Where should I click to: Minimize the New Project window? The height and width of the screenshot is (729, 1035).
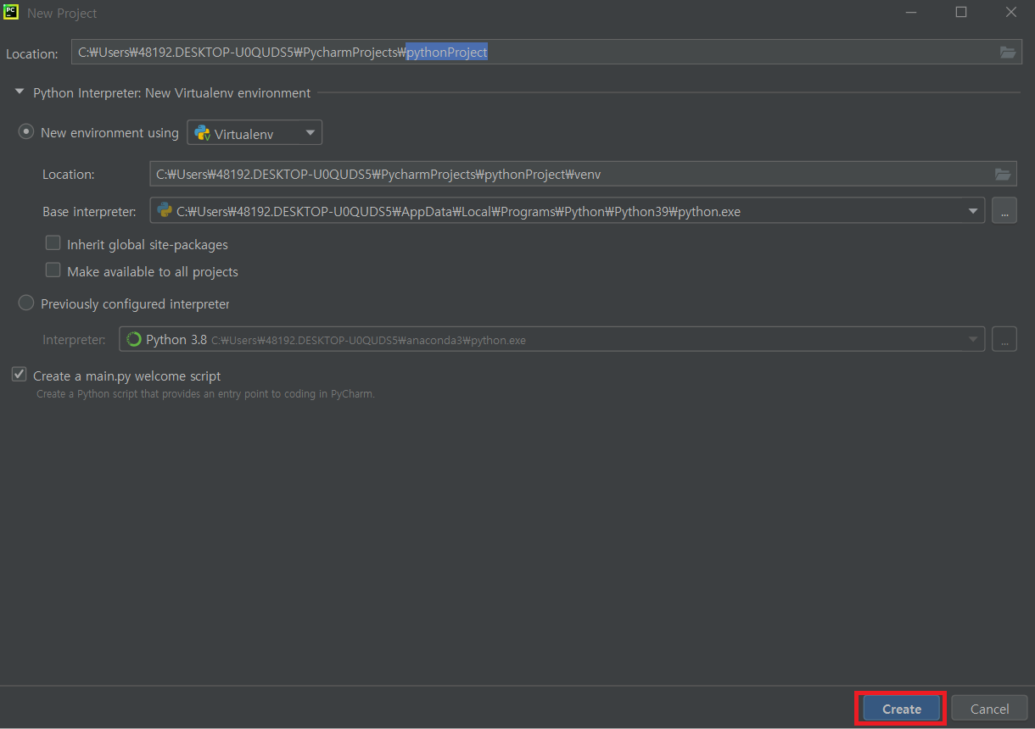(911, 13)
